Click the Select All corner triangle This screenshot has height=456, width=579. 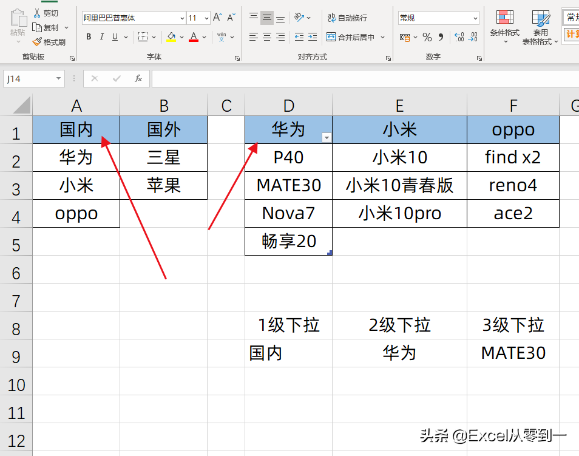click(21, 105)
